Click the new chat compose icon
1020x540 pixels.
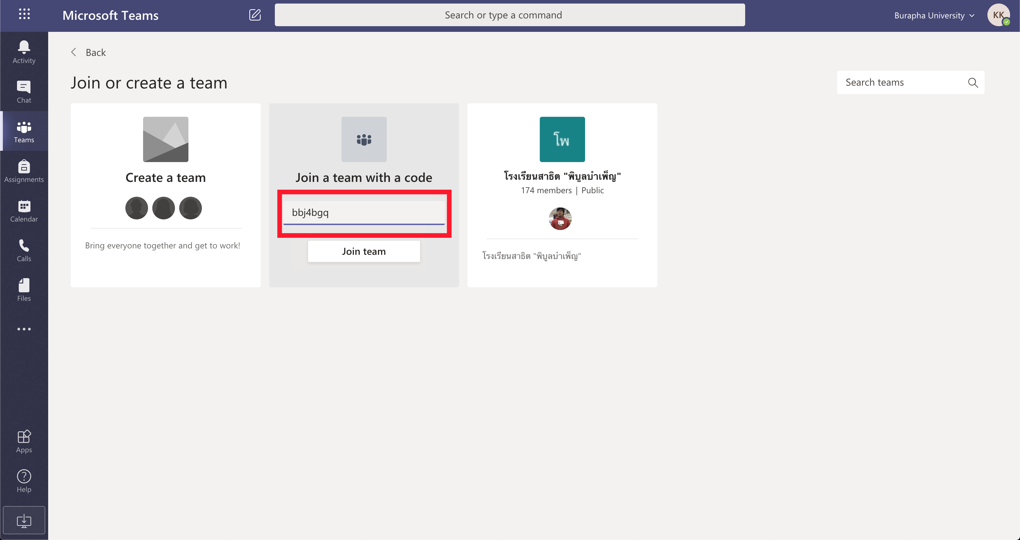255,15
